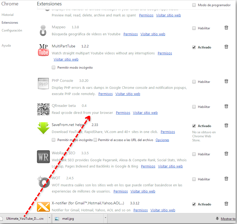Delete the Mappeo extension with trash icon

click(226, 28)
